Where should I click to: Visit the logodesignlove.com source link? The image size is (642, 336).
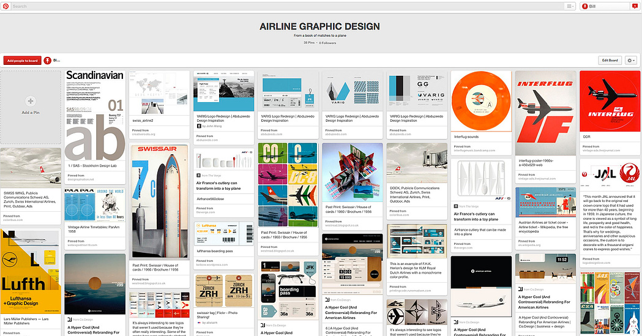click(597, 263)
